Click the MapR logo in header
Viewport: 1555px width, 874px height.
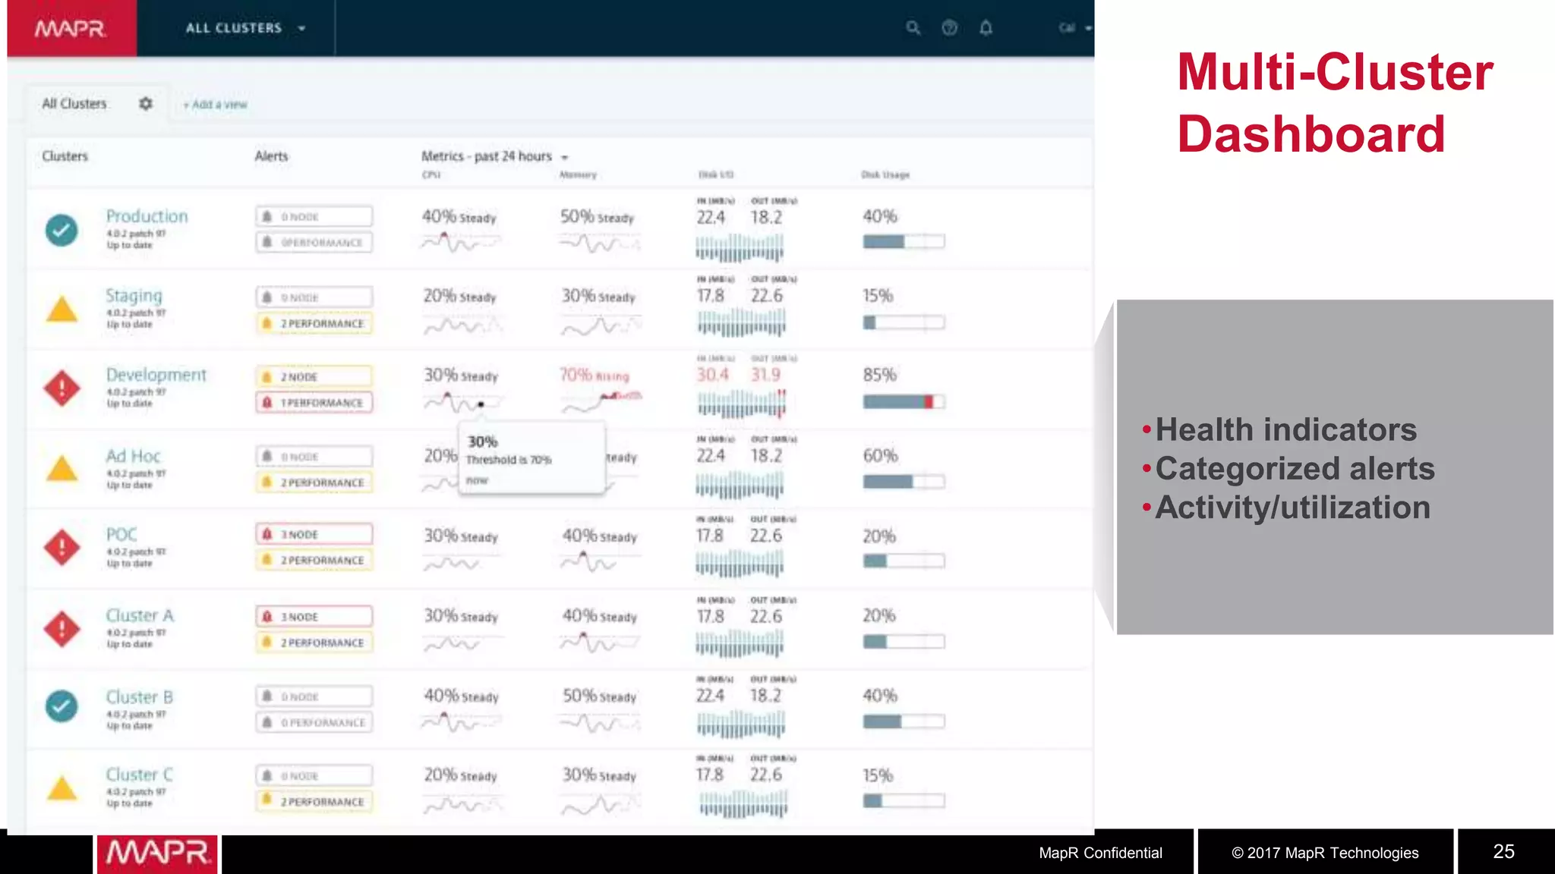click(x=71, y=28)
